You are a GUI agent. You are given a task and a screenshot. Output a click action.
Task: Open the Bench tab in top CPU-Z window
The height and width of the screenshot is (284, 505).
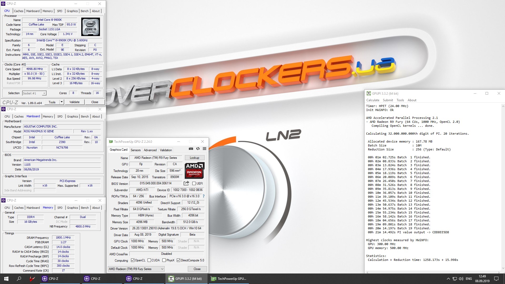pyautogui.click(x=85, y=11)
